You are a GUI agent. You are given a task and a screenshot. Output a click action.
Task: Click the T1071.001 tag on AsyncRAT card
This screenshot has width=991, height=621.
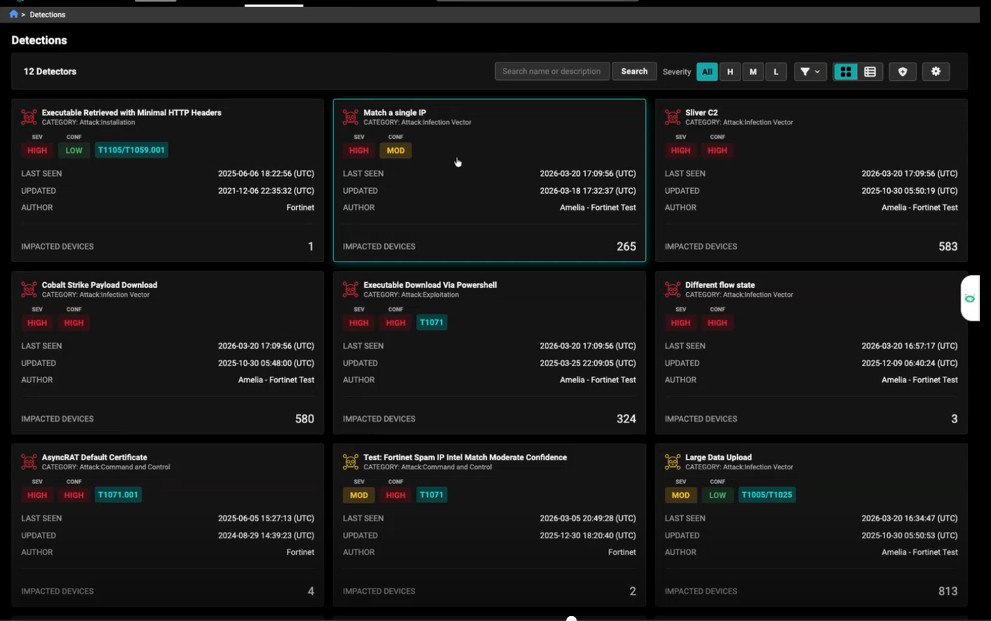coord(118,495)
